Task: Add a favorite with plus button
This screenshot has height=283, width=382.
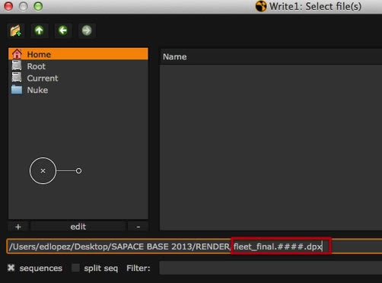Action: [18, 227]
